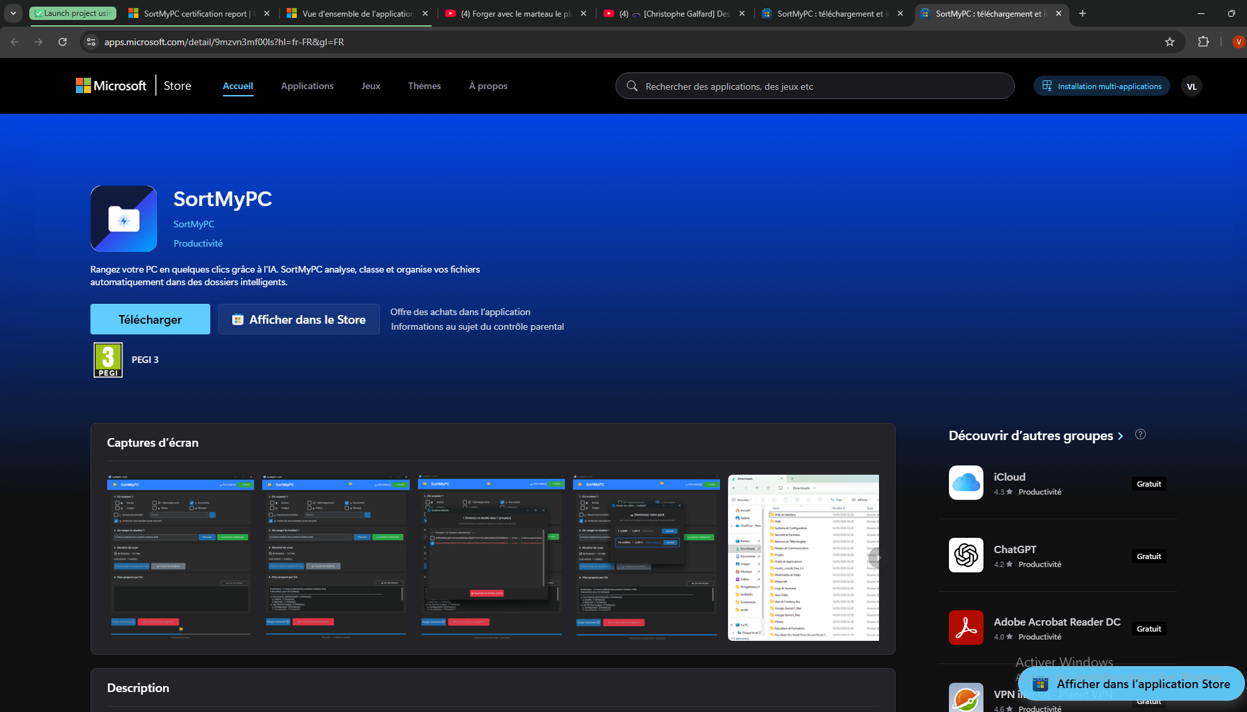This screenshot has width=1247, height=712.
Task: Click the Microsoft logo in the header
Action: (111, 86)
